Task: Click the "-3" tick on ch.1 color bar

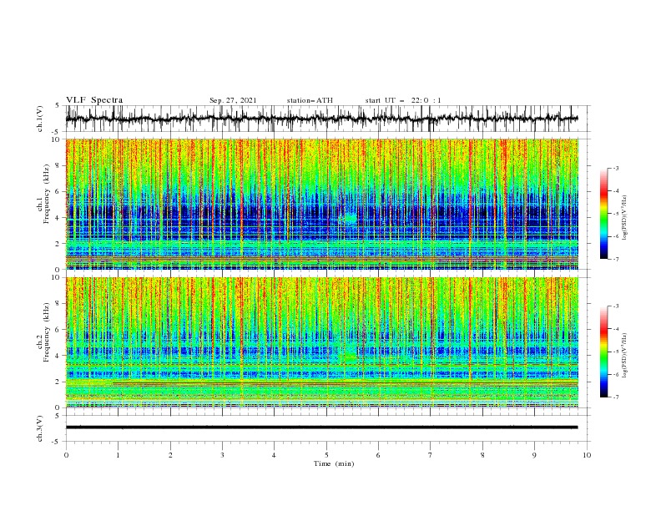Action: [615, 168]
